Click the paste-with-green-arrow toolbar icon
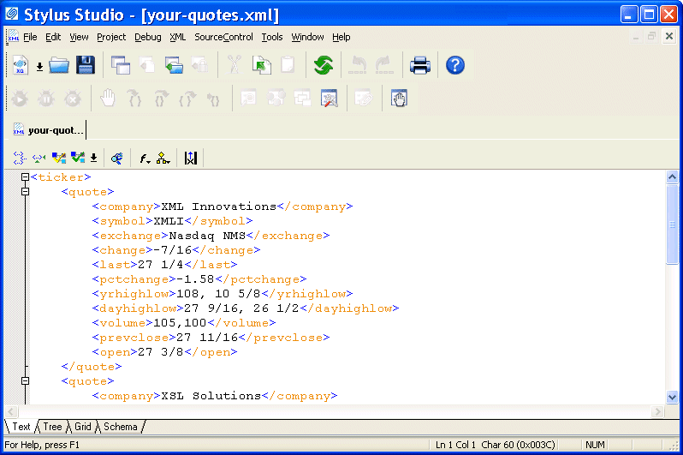 [x=262, y=65]
